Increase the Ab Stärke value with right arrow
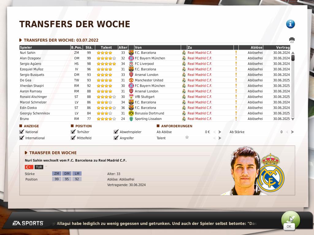Image resolution: width=314 pixels, height=235 pixels. click(293, 132)
